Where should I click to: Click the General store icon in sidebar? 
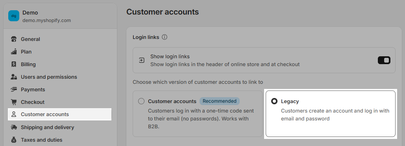coord(14,39)
